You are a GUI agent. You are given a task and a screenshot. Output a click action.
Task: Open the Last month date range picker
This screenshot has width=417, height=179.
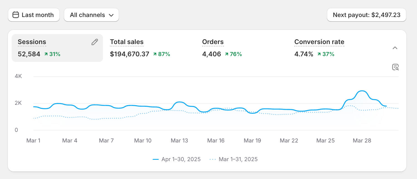pyautogui.click(x=34, y=15)
